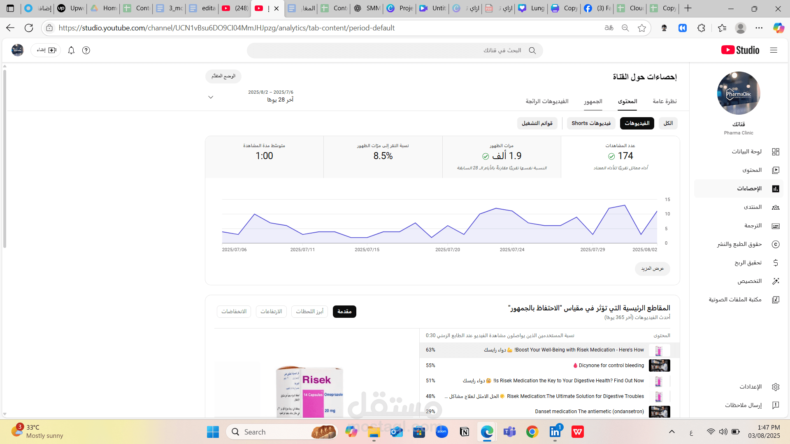Screen dimensions: 790x444
Task: Open the Customization magic wand icon
Action: pos(776,281)
